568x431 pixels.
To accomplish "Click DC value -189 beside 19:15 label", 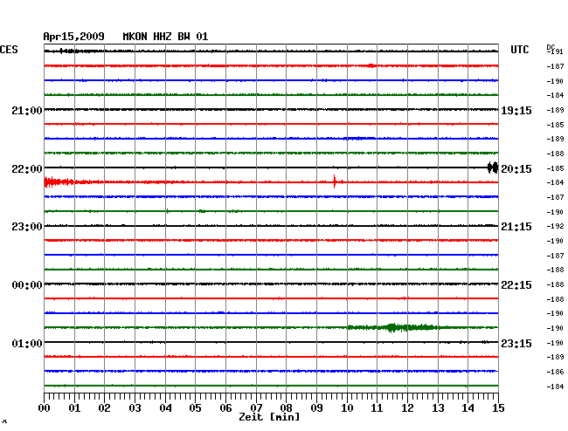I will (x=555, y=110).
